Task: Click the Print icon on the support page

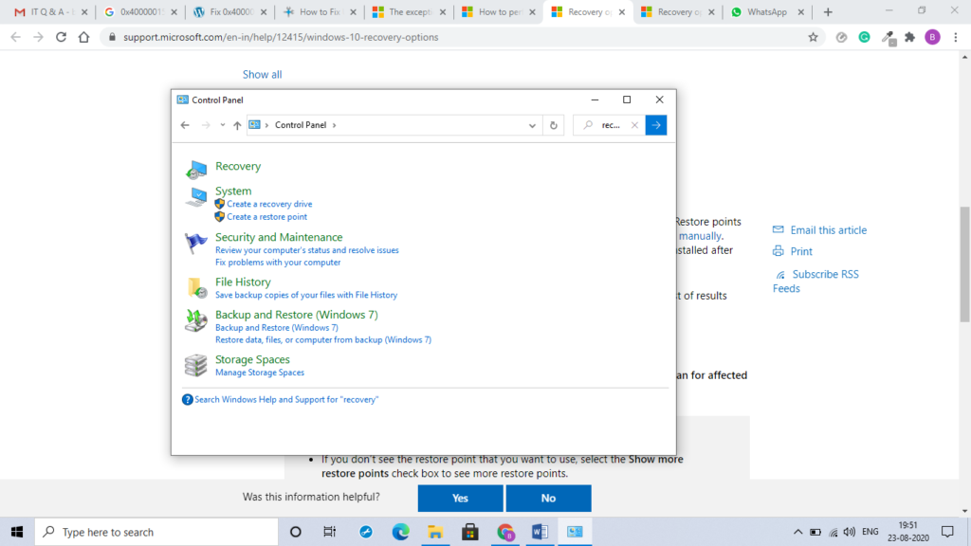Action: (779, 251)
